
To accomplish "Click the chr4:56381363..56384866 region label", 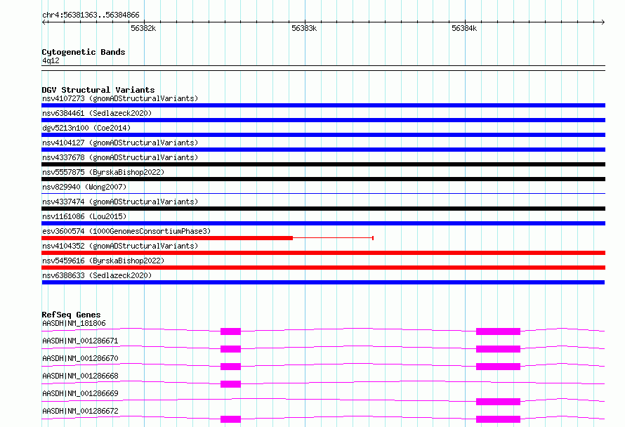I will (91, 15).
